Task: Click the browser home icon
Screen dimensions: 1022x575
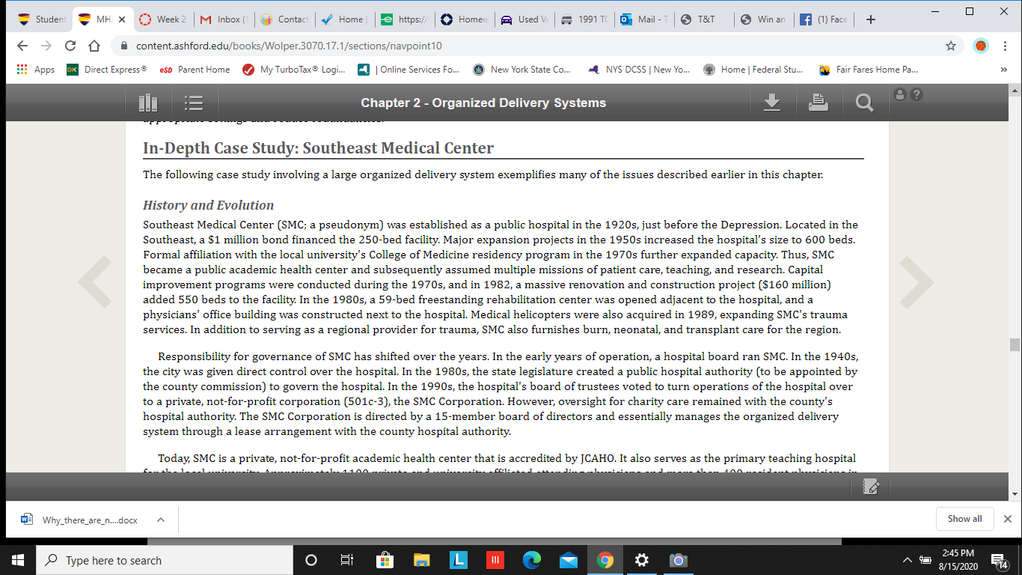Action: tap(94, 46)
